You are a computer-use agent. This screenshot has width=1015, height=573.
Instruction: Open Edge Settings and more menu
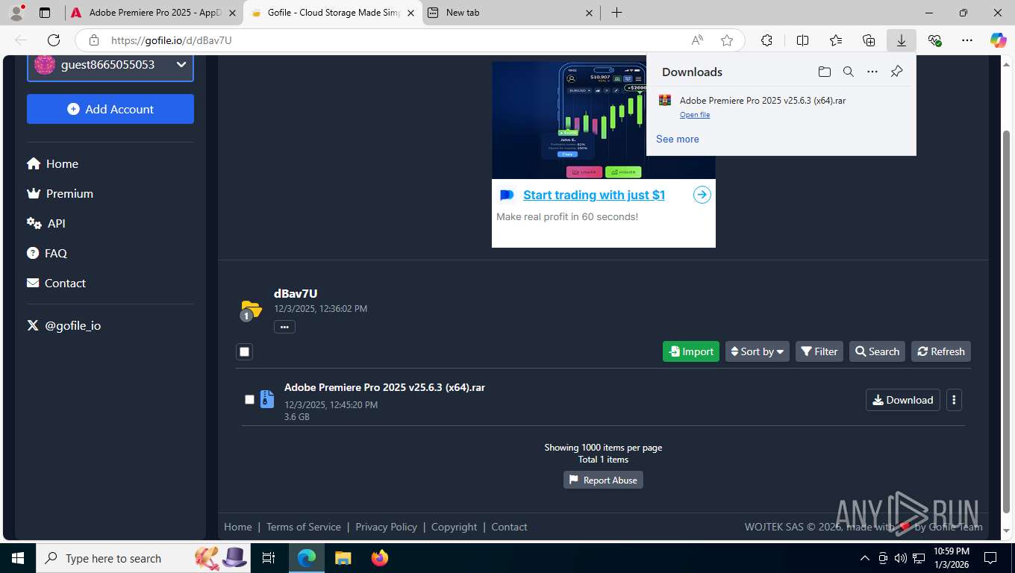point(967,40)
